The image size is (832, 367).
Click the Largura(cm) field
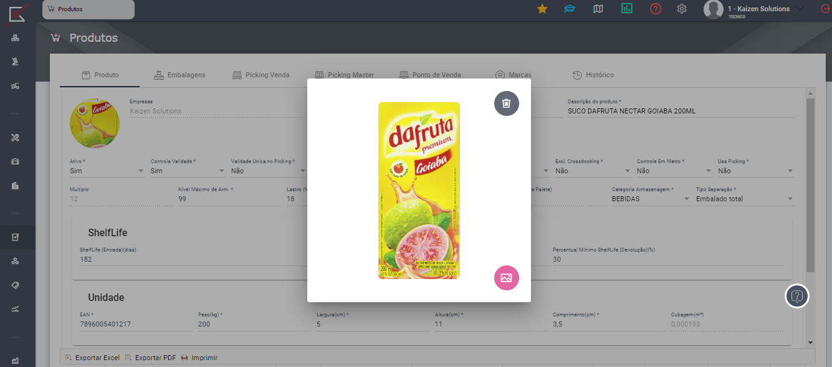point(373,324)
